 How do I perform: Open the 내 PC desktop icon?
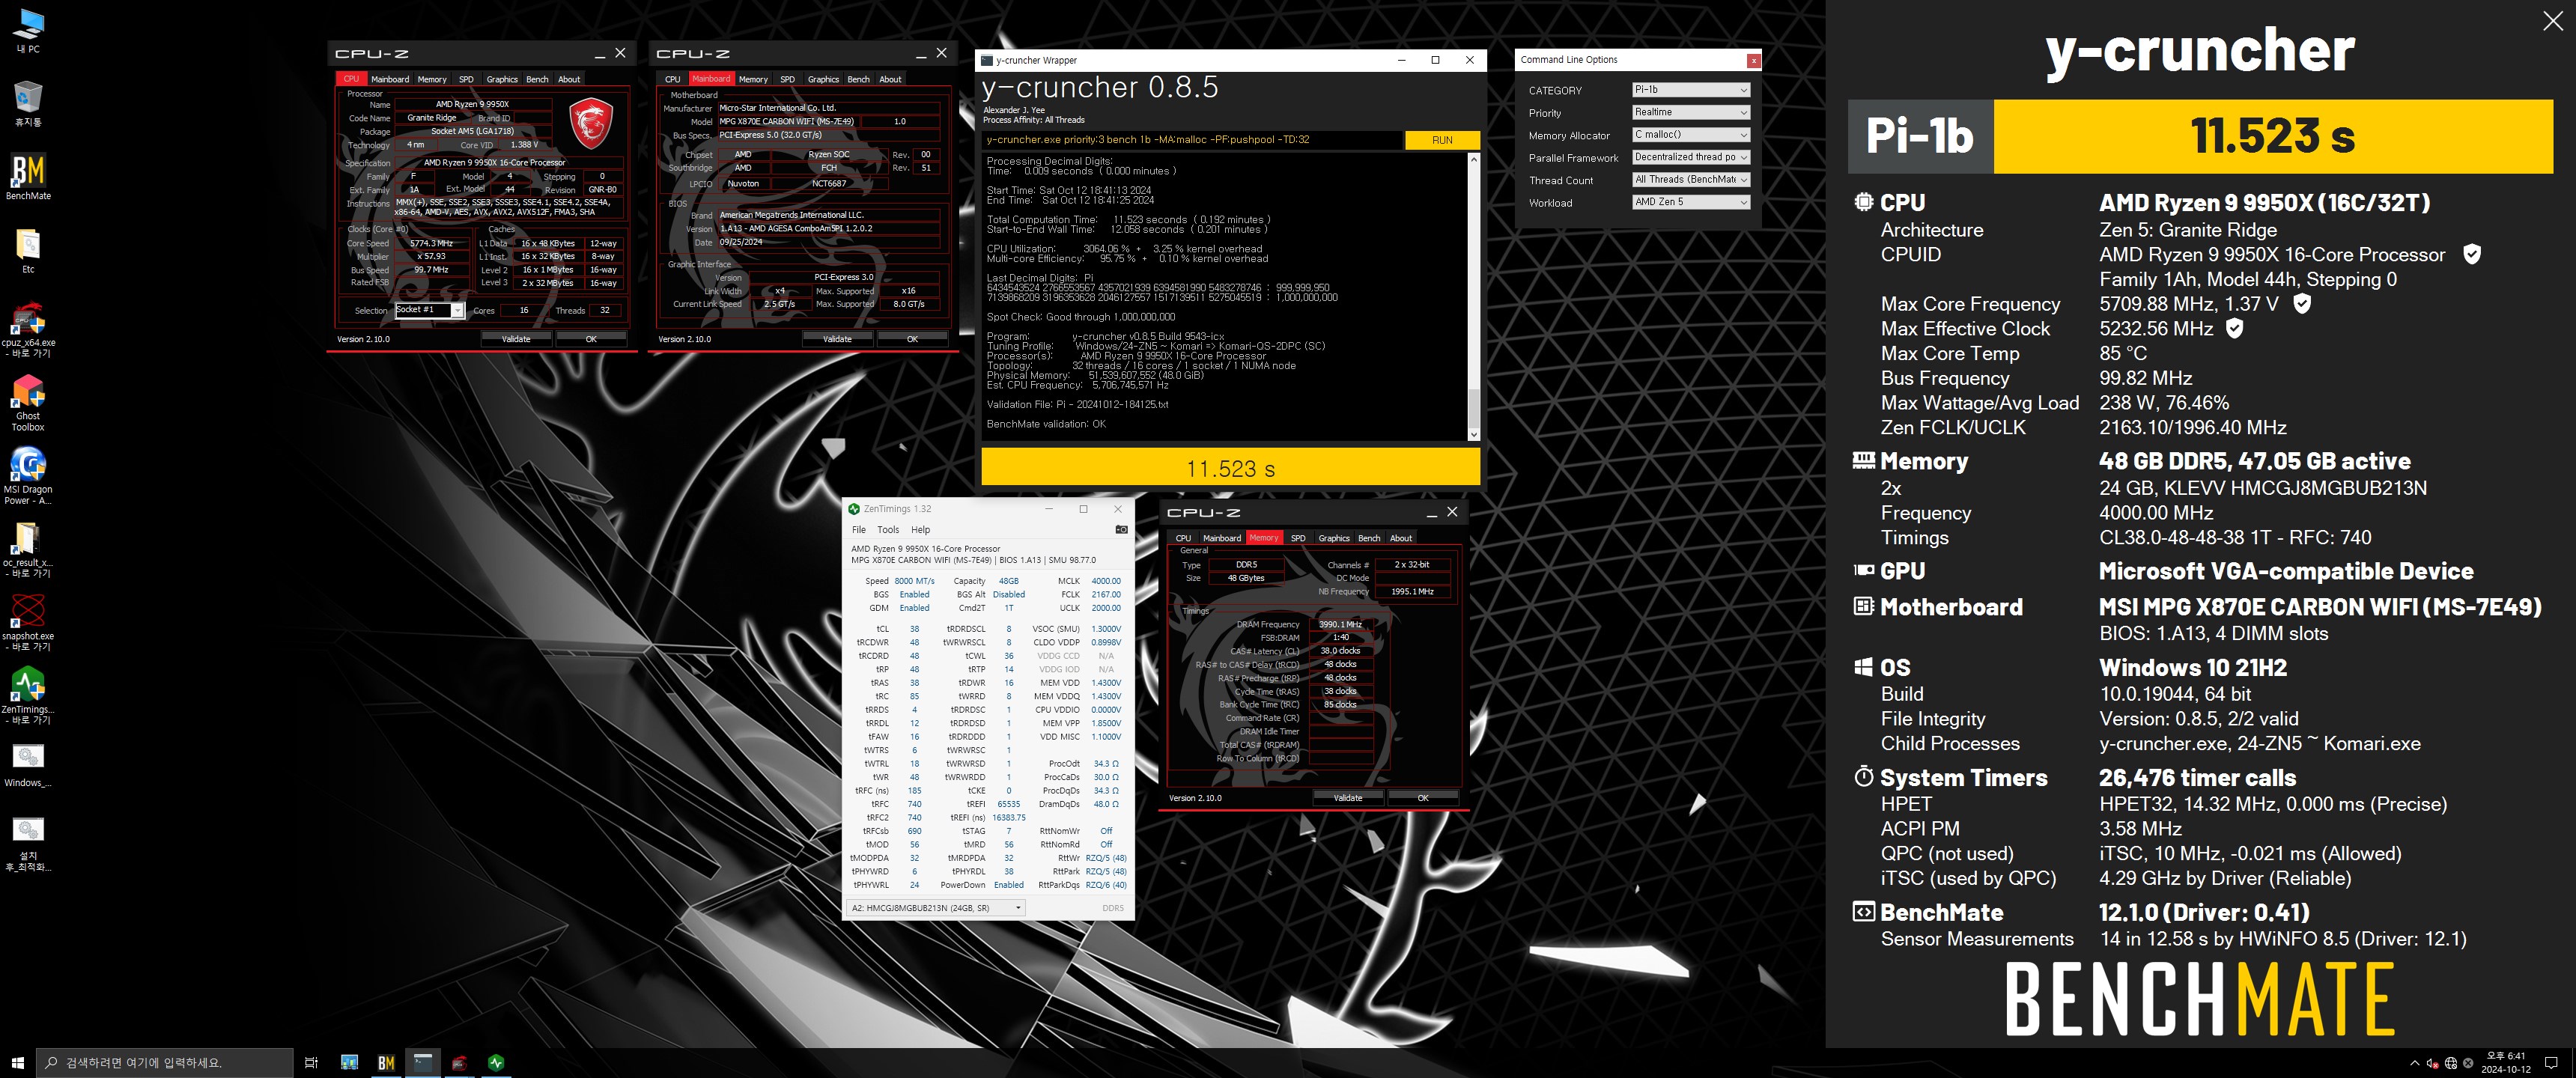[x=28, y=30]
